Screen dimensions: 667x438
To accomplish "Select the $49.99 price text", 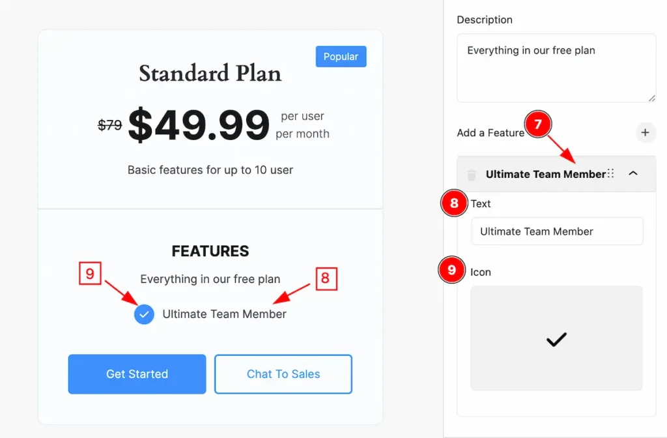I will click(x=199, y=124).
